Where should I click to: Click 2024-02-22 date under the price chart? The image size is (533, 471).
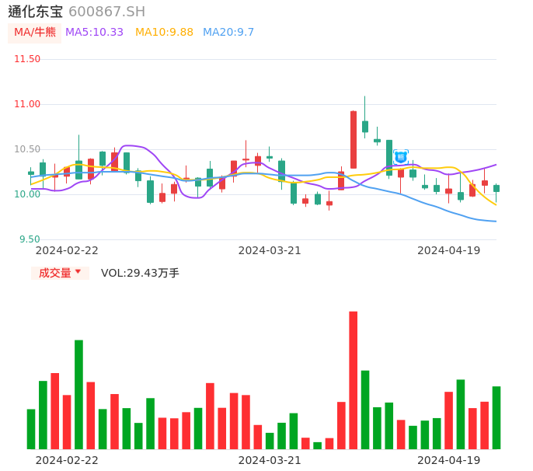pyautogui.click(x=67, y=250)
